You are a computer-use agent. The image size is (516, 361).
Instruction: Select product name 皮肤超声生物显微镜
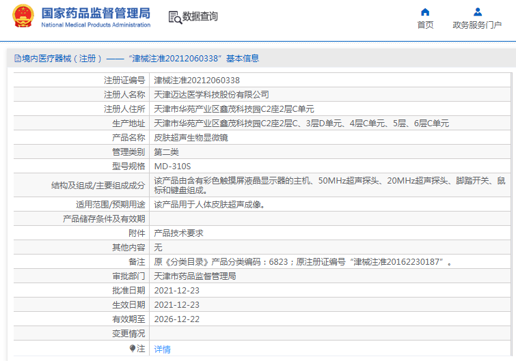tap(191, 138)
